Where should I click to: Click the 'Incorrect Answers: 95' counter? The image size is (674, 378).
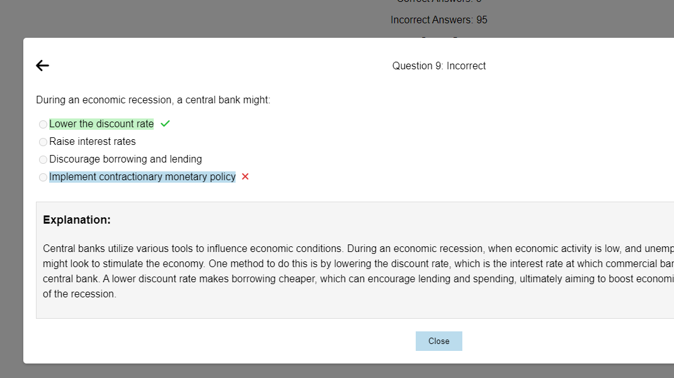click(x=439, y=20)
